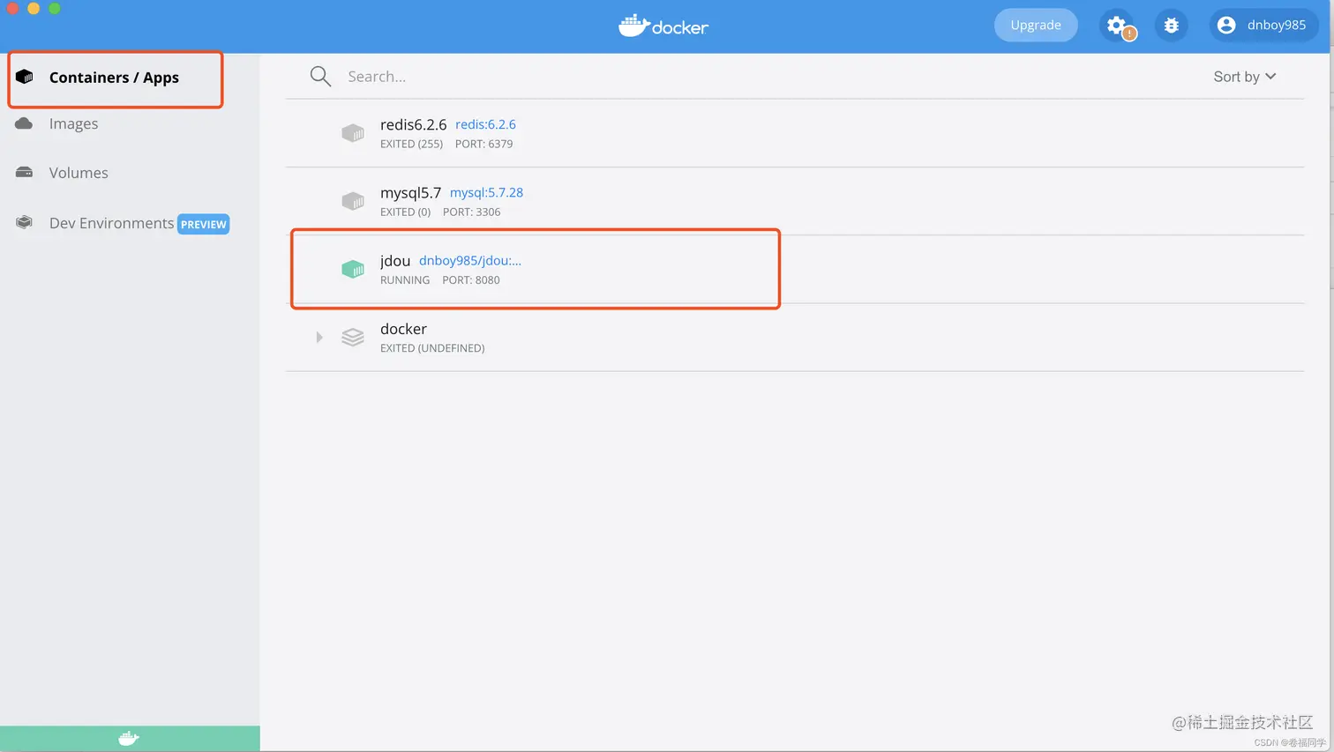The width and height of the screenshot is (1334, 752).
Task: Select the redis6.2.6 container name
Action: pyautogui.click(x=413, y=124)
